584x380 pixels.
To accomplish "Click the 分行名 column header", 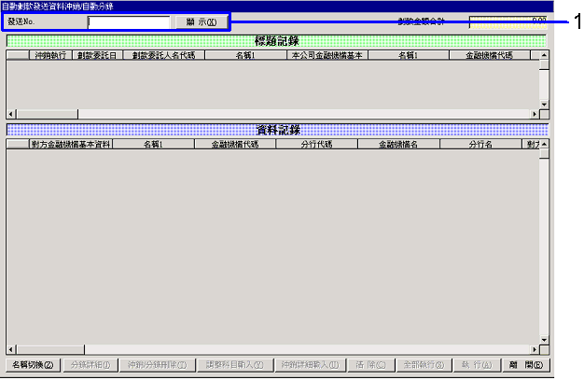I will pos(480,145).
